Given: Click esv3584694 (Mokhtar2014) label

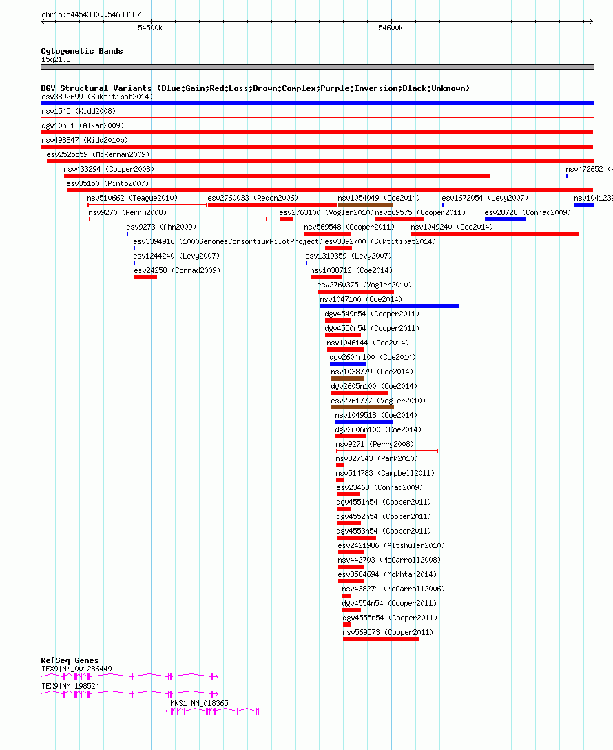Looking at the screenshot, I should click(x=388, y=574).
